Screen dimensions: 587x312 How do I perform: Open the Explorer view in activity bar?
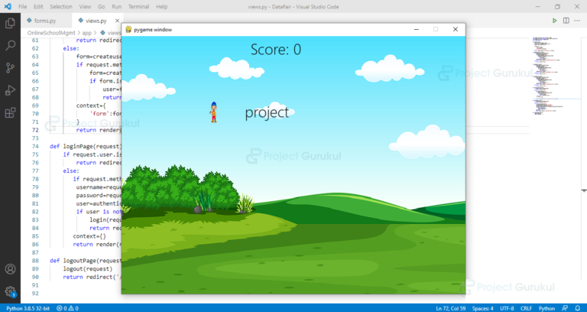pos(10,23)
